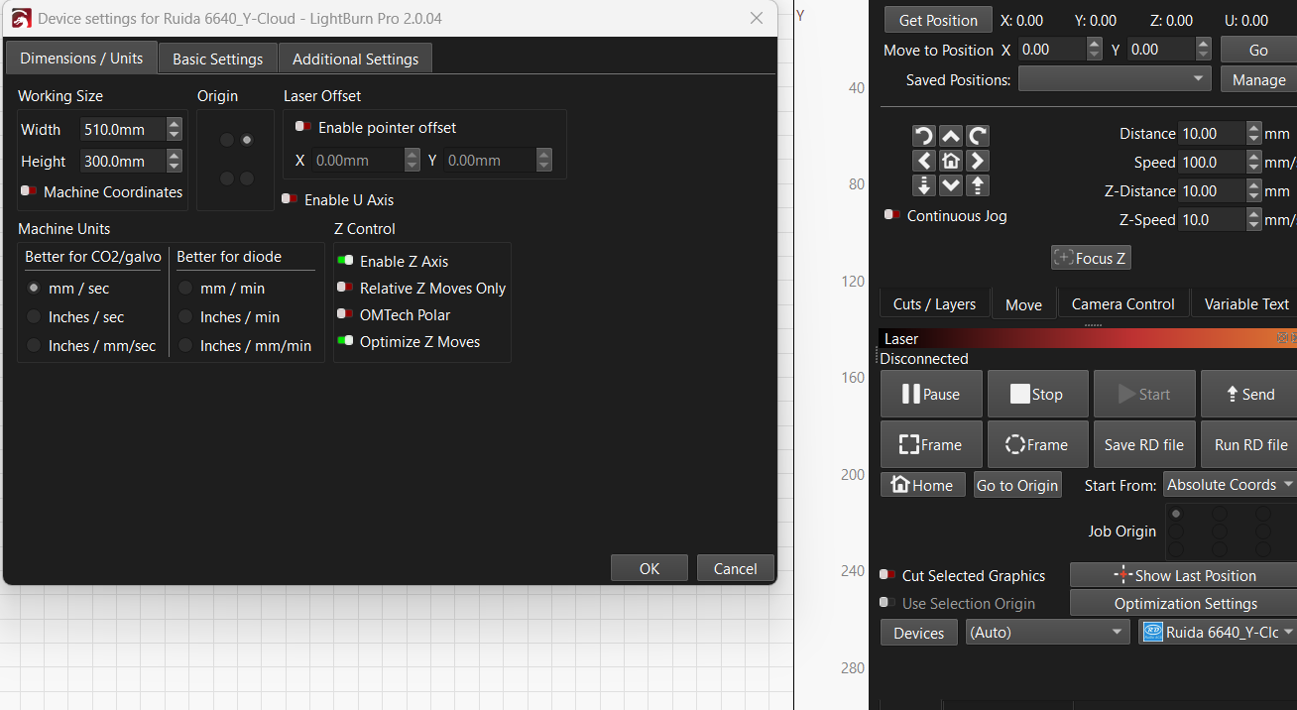
Task: Jog the laser up with the up chevron
Action: coord(951,136)
